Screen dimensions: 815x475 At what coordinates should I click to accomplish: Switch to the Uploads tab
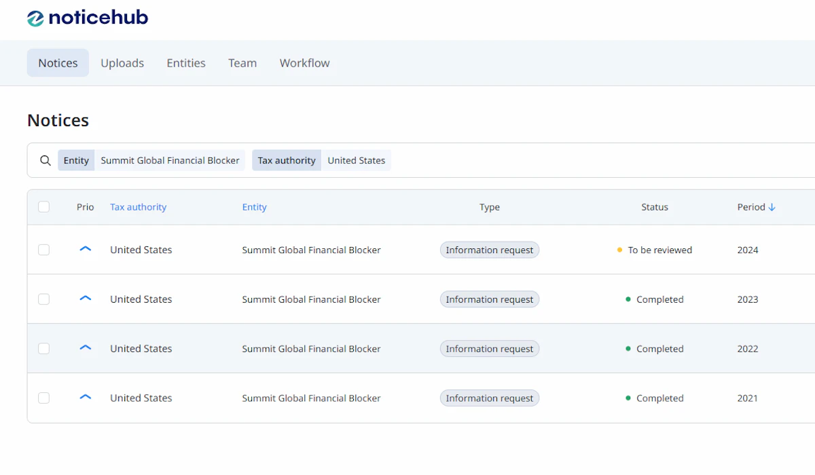coord(122,63)
